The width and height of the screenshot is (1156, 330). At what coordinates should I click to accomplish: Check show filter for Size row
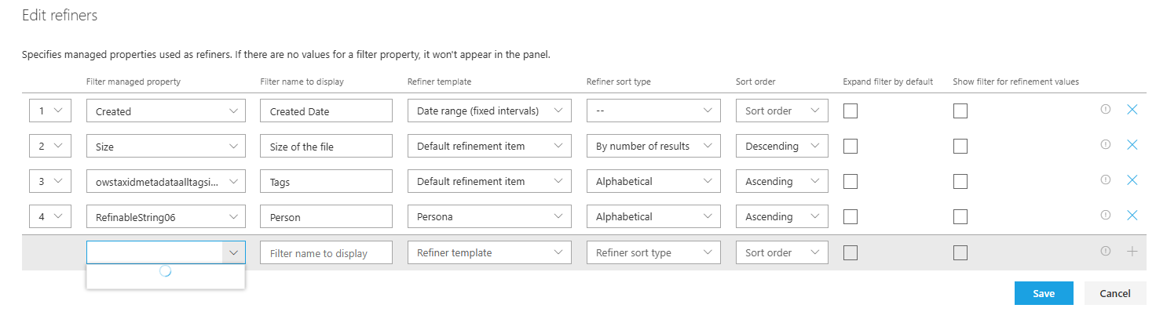pos(960,147)
